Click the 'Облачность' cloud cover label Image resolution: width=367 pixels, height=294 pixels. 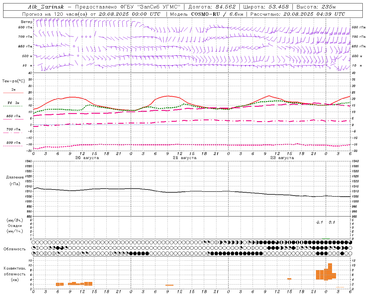[15, 249]
